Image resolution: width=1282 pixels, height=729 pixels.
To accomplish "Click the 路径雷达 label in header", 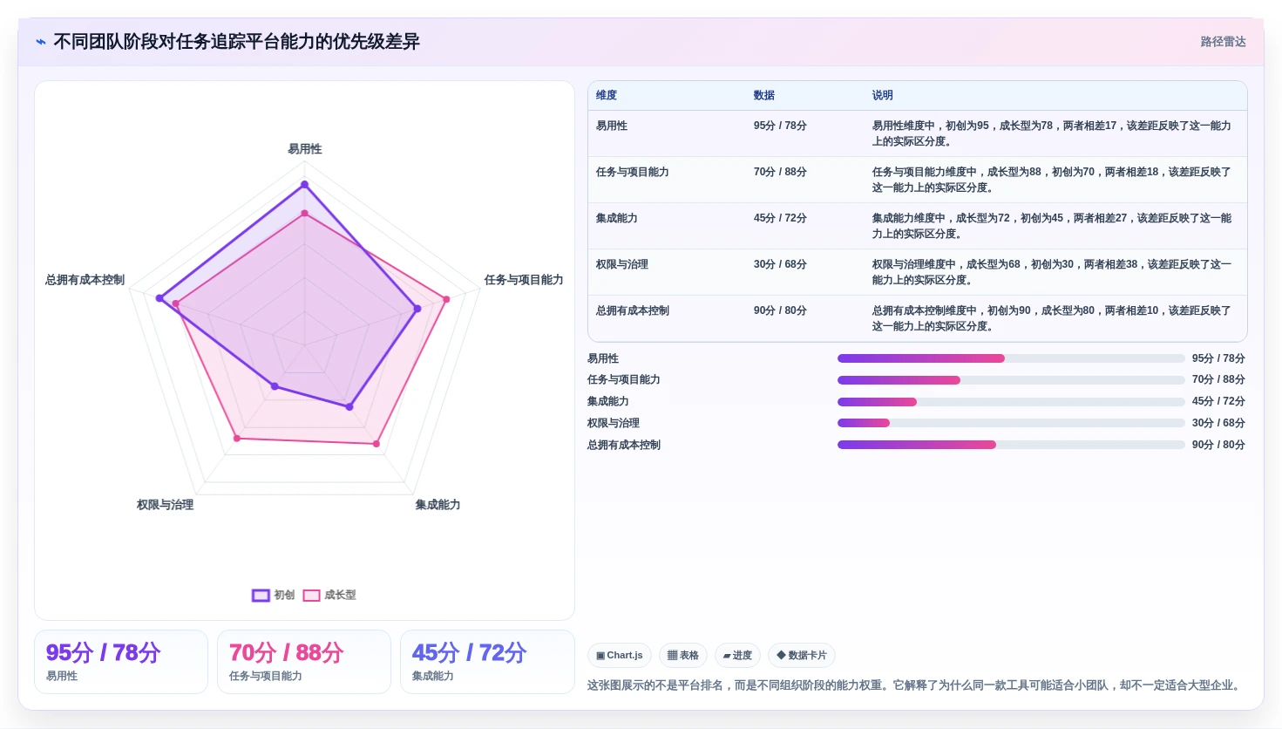I will [1223, 42].
